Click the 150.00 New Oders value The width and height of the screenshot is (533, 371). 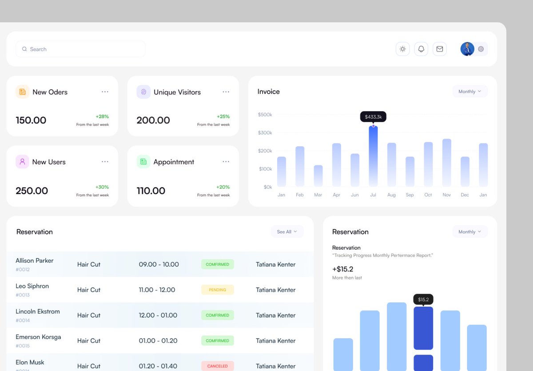pyautogui.click(x=31, y=120)
